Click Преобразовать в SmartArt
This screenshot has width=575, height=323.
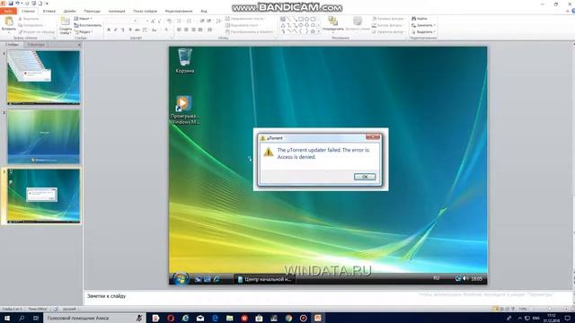click(x=250, y=32)
